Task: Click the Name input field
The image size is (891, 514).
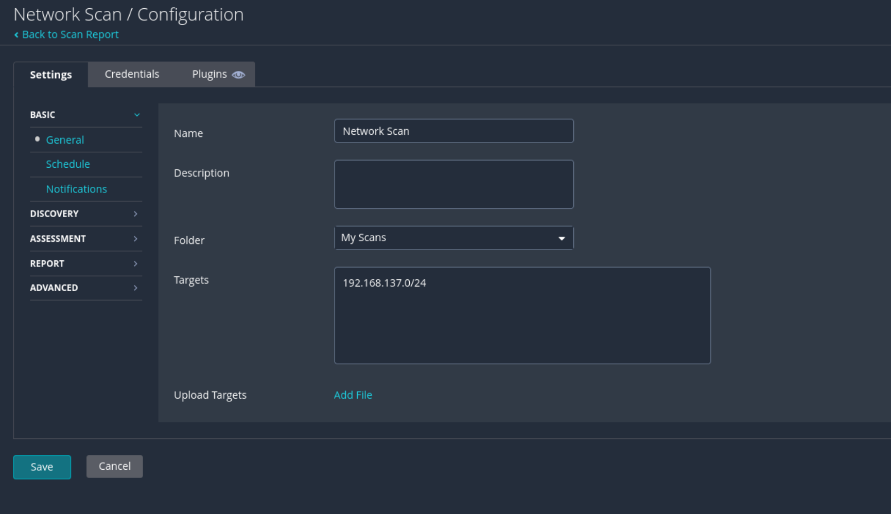Action: [454, 131]
